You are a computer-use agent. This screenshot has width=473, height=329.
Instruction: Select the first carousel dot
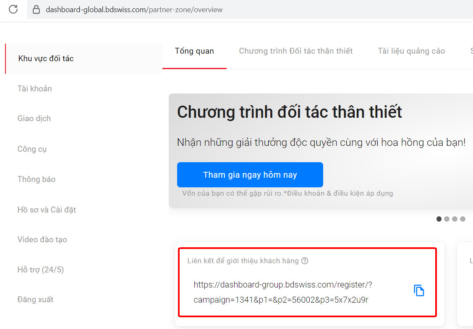(x=439, y=219)
